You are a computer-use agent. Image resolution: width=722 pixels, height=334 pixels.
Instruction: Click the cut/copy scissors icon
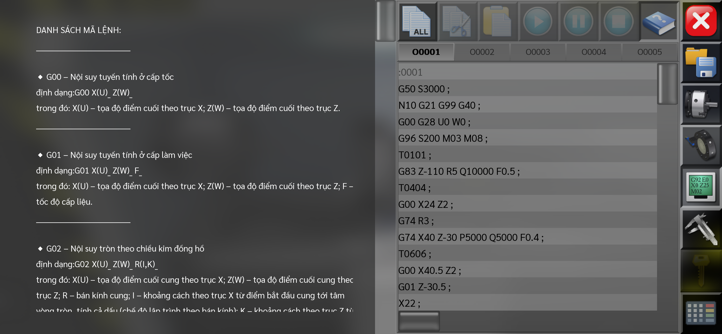[457, 22]
